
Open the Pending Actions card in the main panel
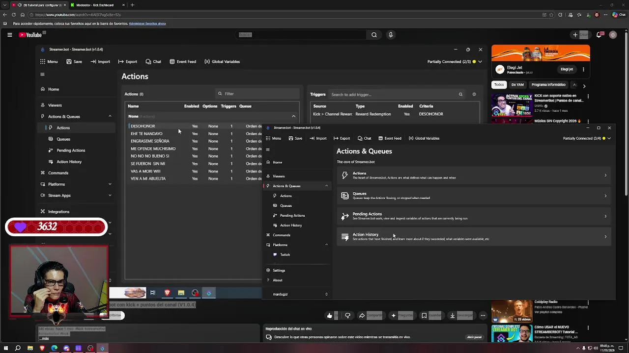[x=474, y=216]
